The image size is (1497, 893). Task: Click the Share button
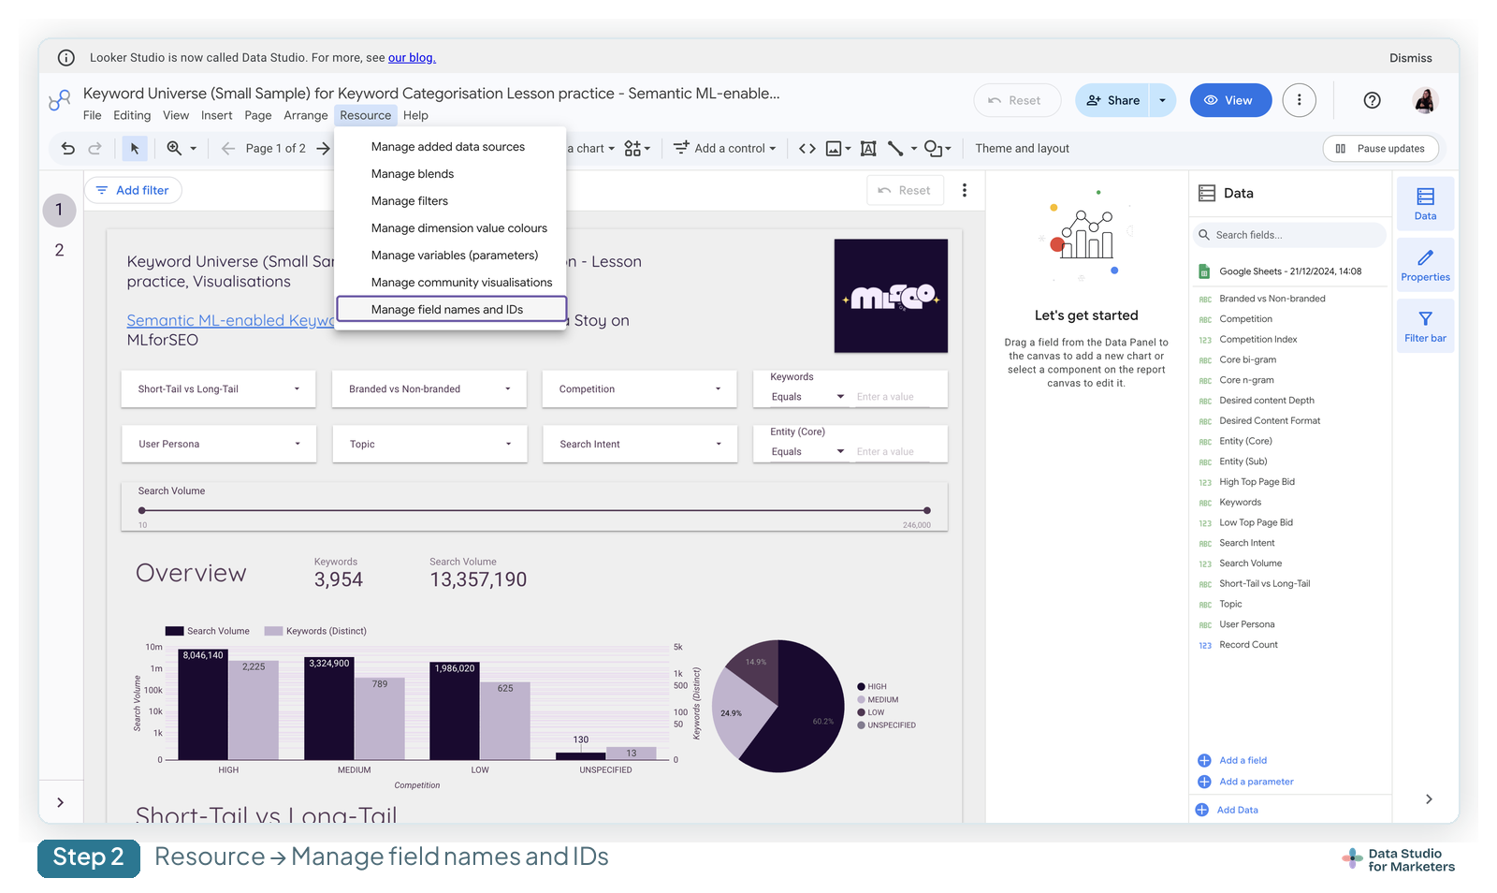tap(1113, 100)
